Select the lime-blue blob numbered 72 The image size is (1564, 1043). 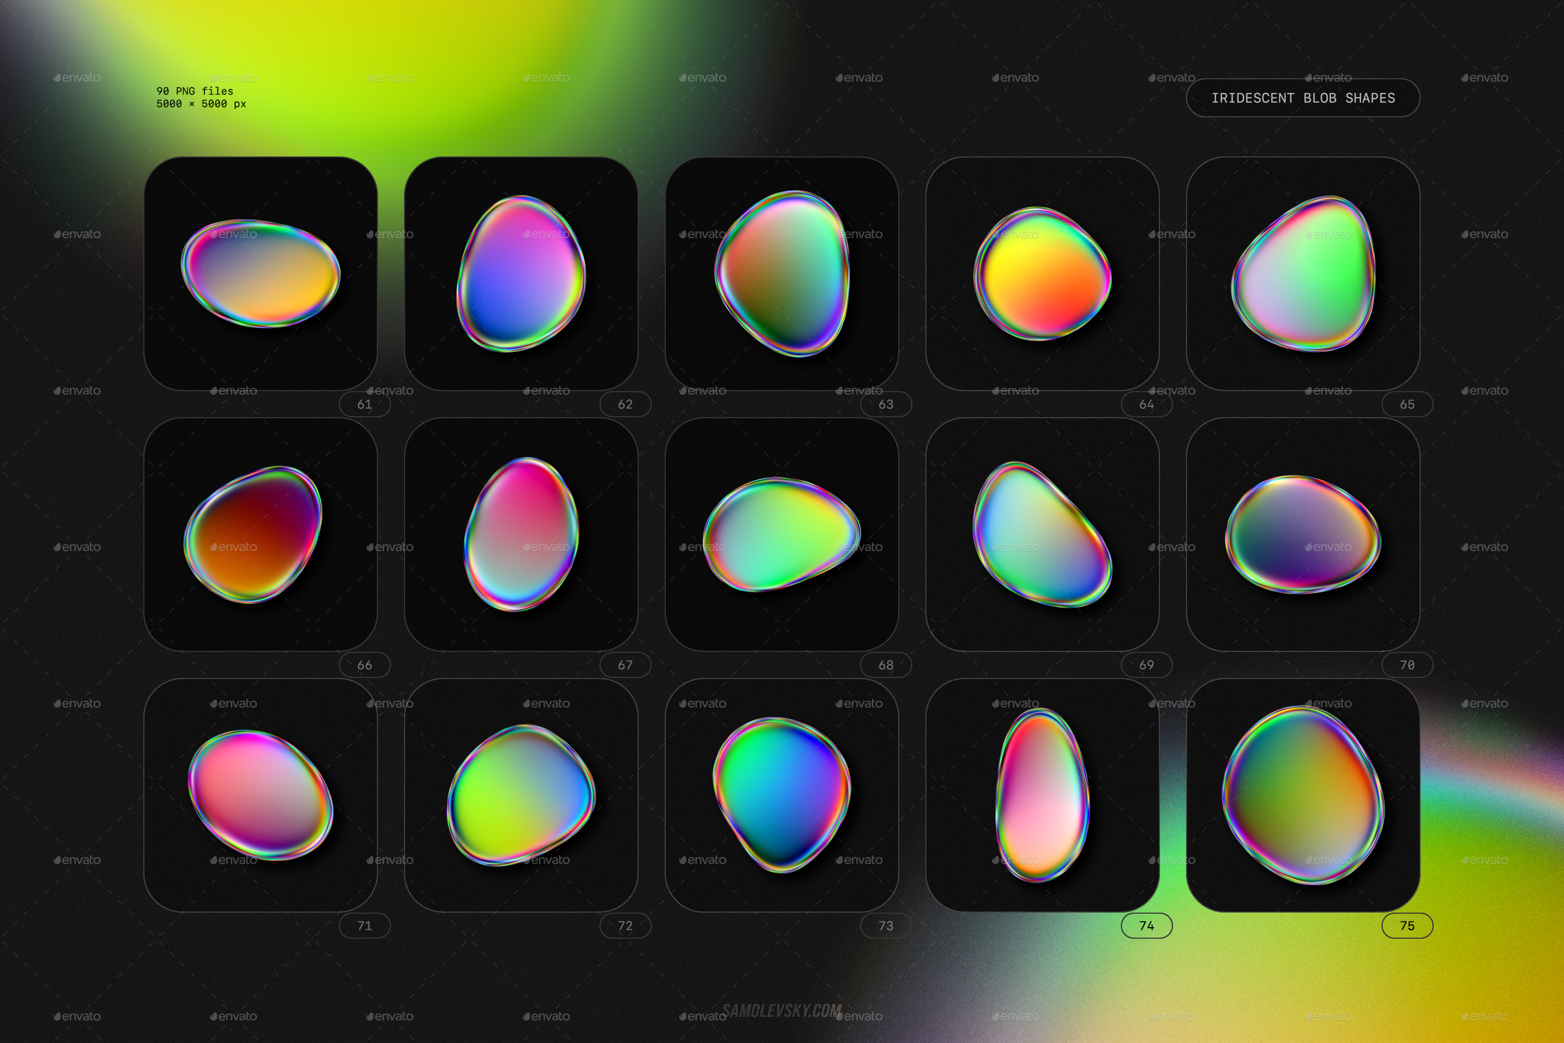point(521,795)
